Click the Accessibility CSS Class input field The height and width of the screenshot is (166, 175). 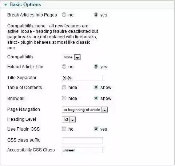pos(82,150)
